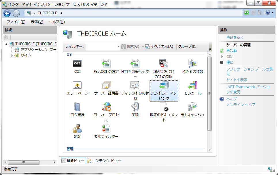Screen dimensions: 278x175
Task: Click .NET Framework バージョンの変更 link
Action: pos(248,89)
